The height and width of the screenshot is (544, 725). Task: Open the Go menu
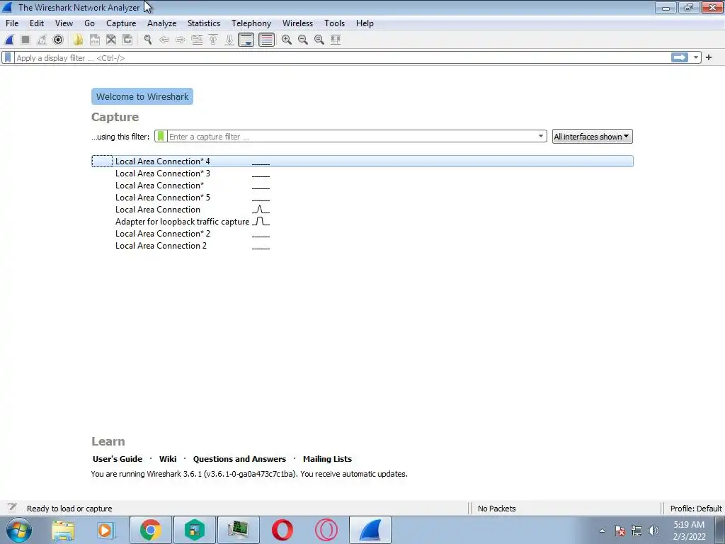pyautogui.click(x=89, y=23)
